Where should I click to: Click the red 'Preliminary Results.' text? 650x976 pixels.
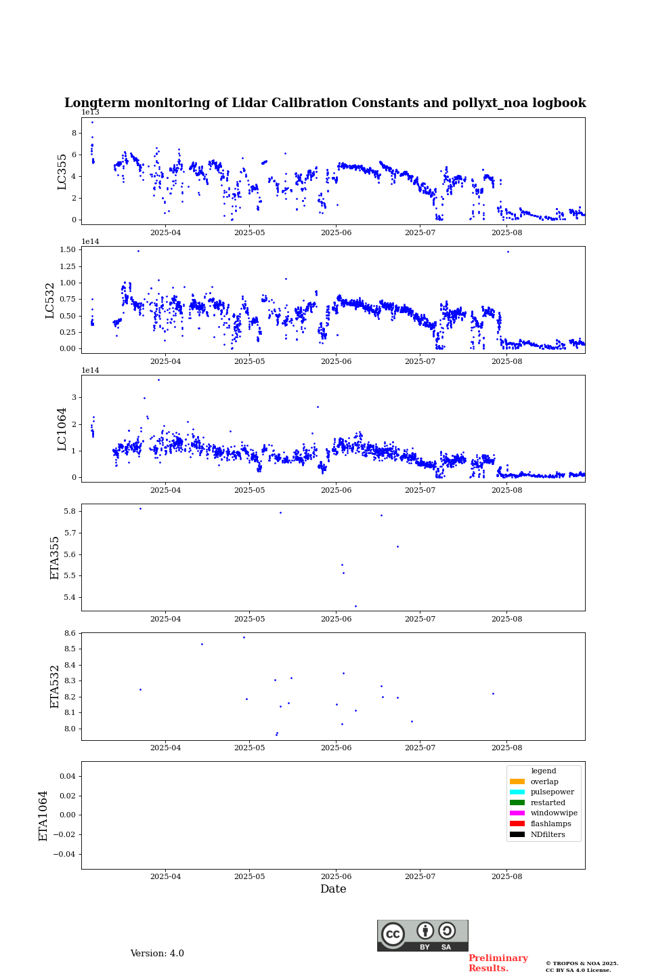(498, 963)
